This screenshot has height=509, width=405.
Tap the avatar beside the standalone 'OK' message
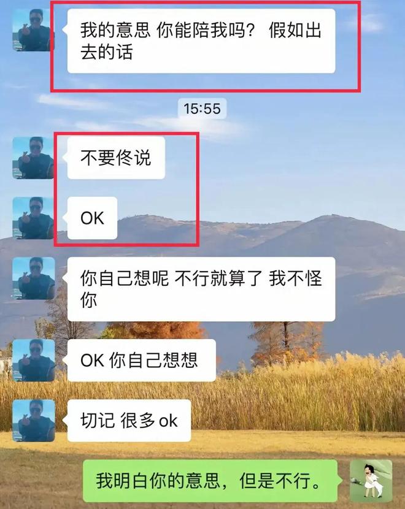[x=33, y=218]
